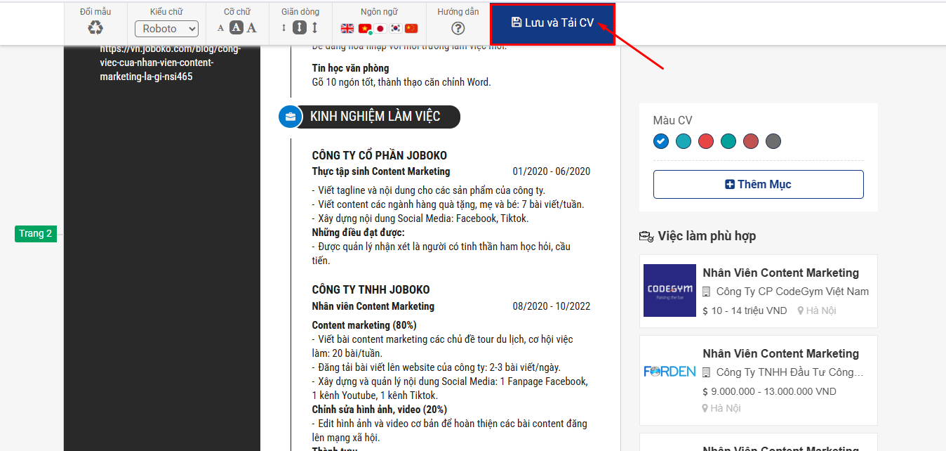
Task: Click the Forden company logo thumbnail
Action: [669, 372]
